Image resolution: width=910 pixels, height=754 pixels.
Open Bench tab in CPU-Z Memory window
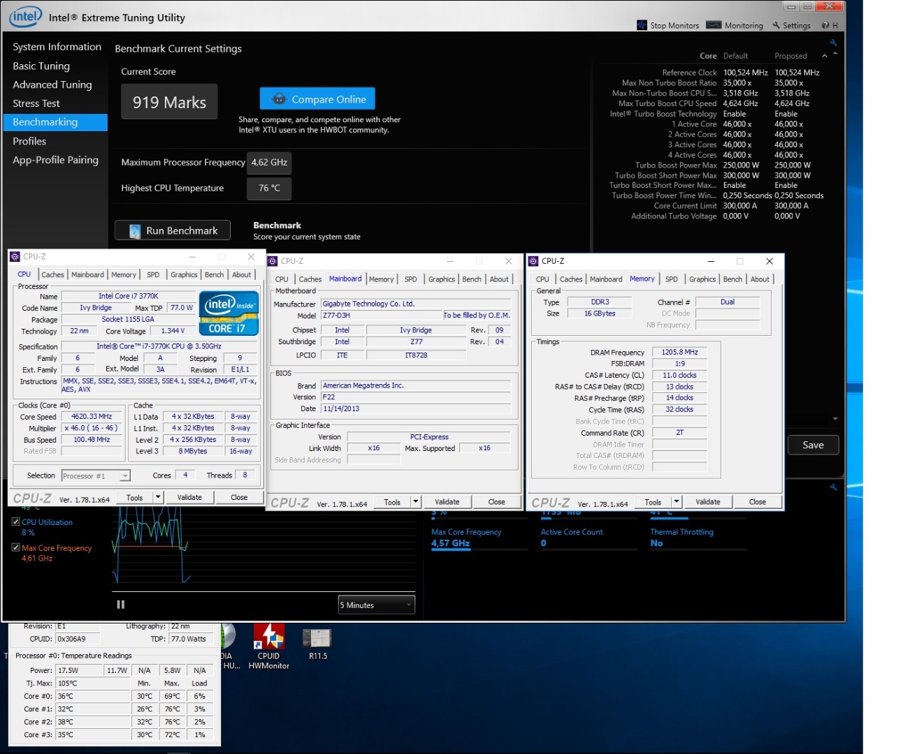(732, 279)
